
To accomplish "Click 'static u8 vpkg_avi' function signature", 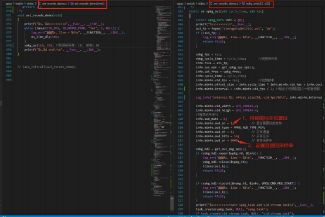I will tap(226, 11).
